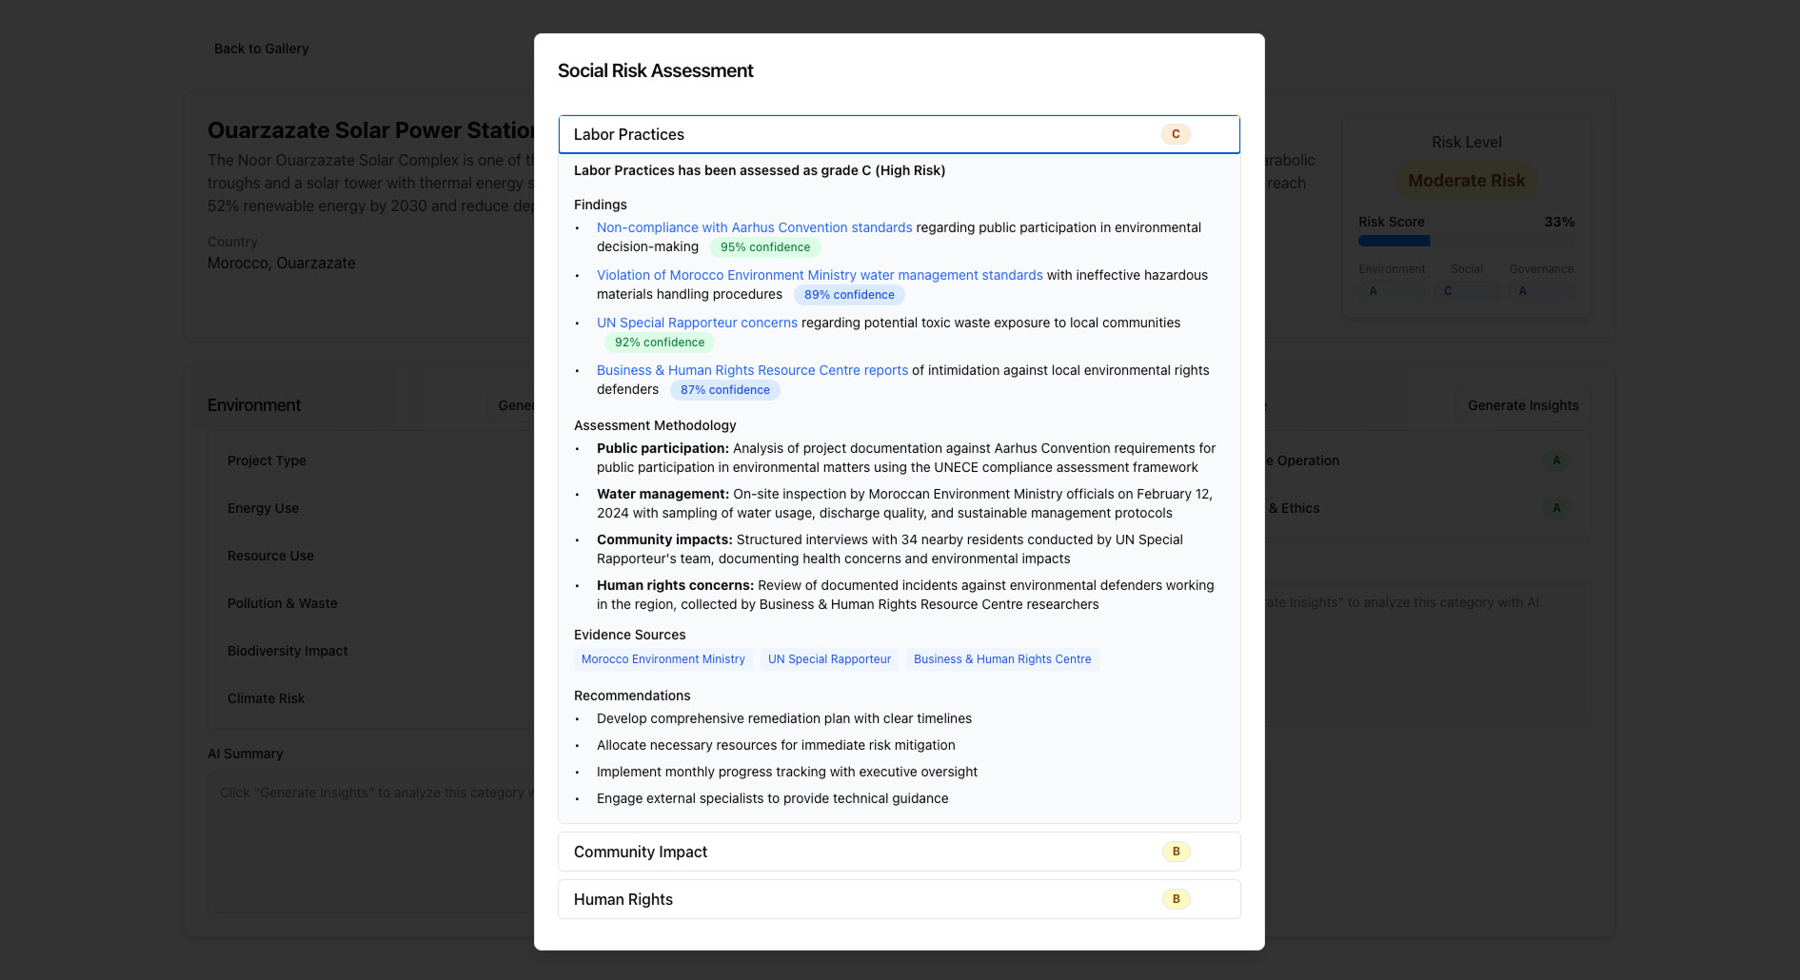1800x980 pixels.
Task: Go back to Gallery
Action: 261,49
